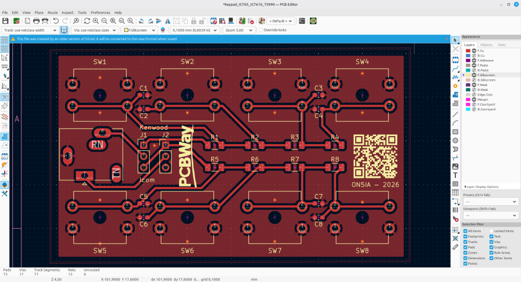Enable Override locks checkbox
The width and height of the screenshot is (521, 282).
pos(261,30)
